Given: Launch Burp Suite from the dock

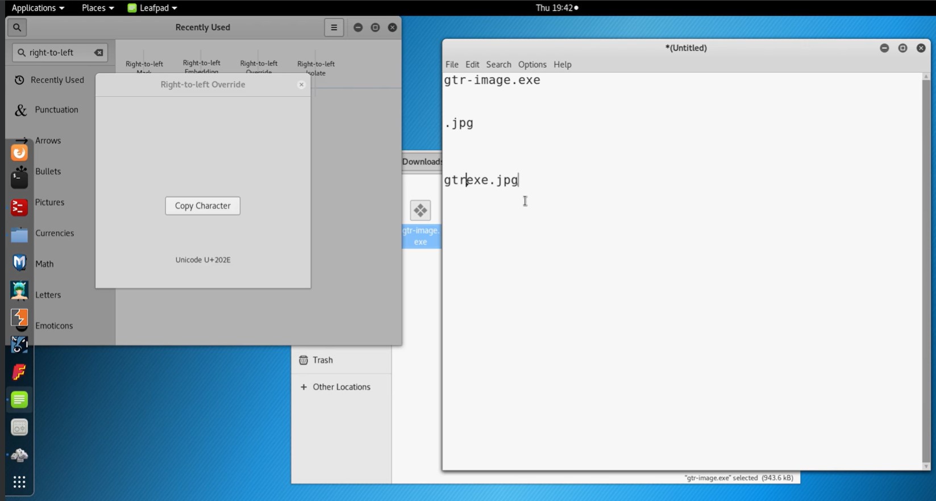Looking at the screenshot, I should 19,318.
